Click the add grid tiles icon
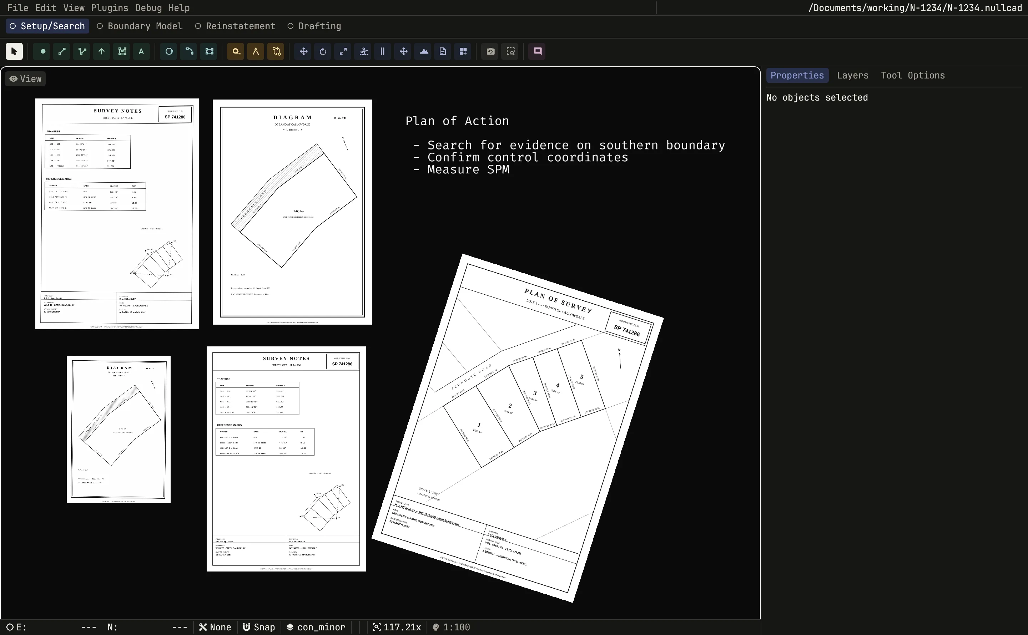The height and width of the screenshot is (635, 1028). pyautogui.click(x=463, y=51)
